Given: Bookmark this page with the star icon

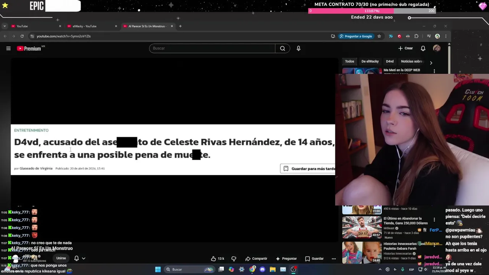Looking at the screenshot, I should pos(379,36).
